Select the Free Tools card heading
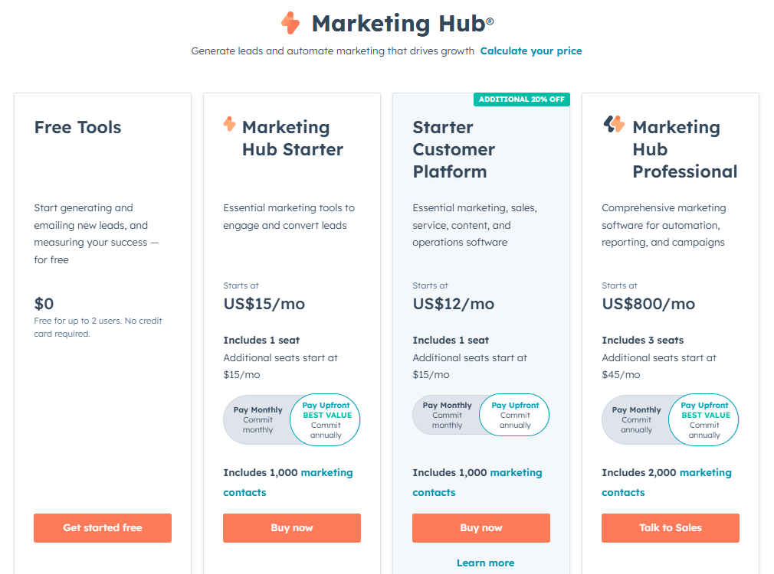 tap(77, 128)
